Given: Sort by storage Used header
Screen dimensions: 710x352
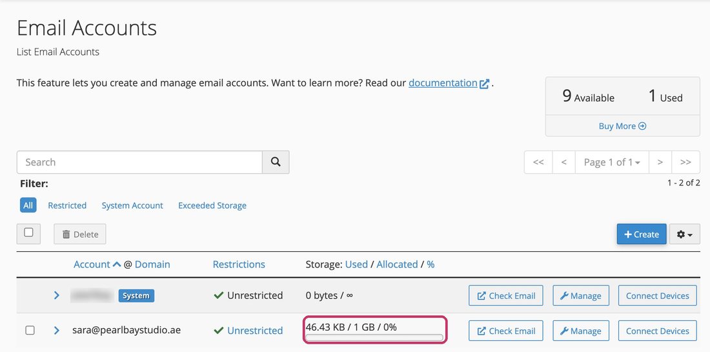Looking at the screenshot, I should 356,265.
